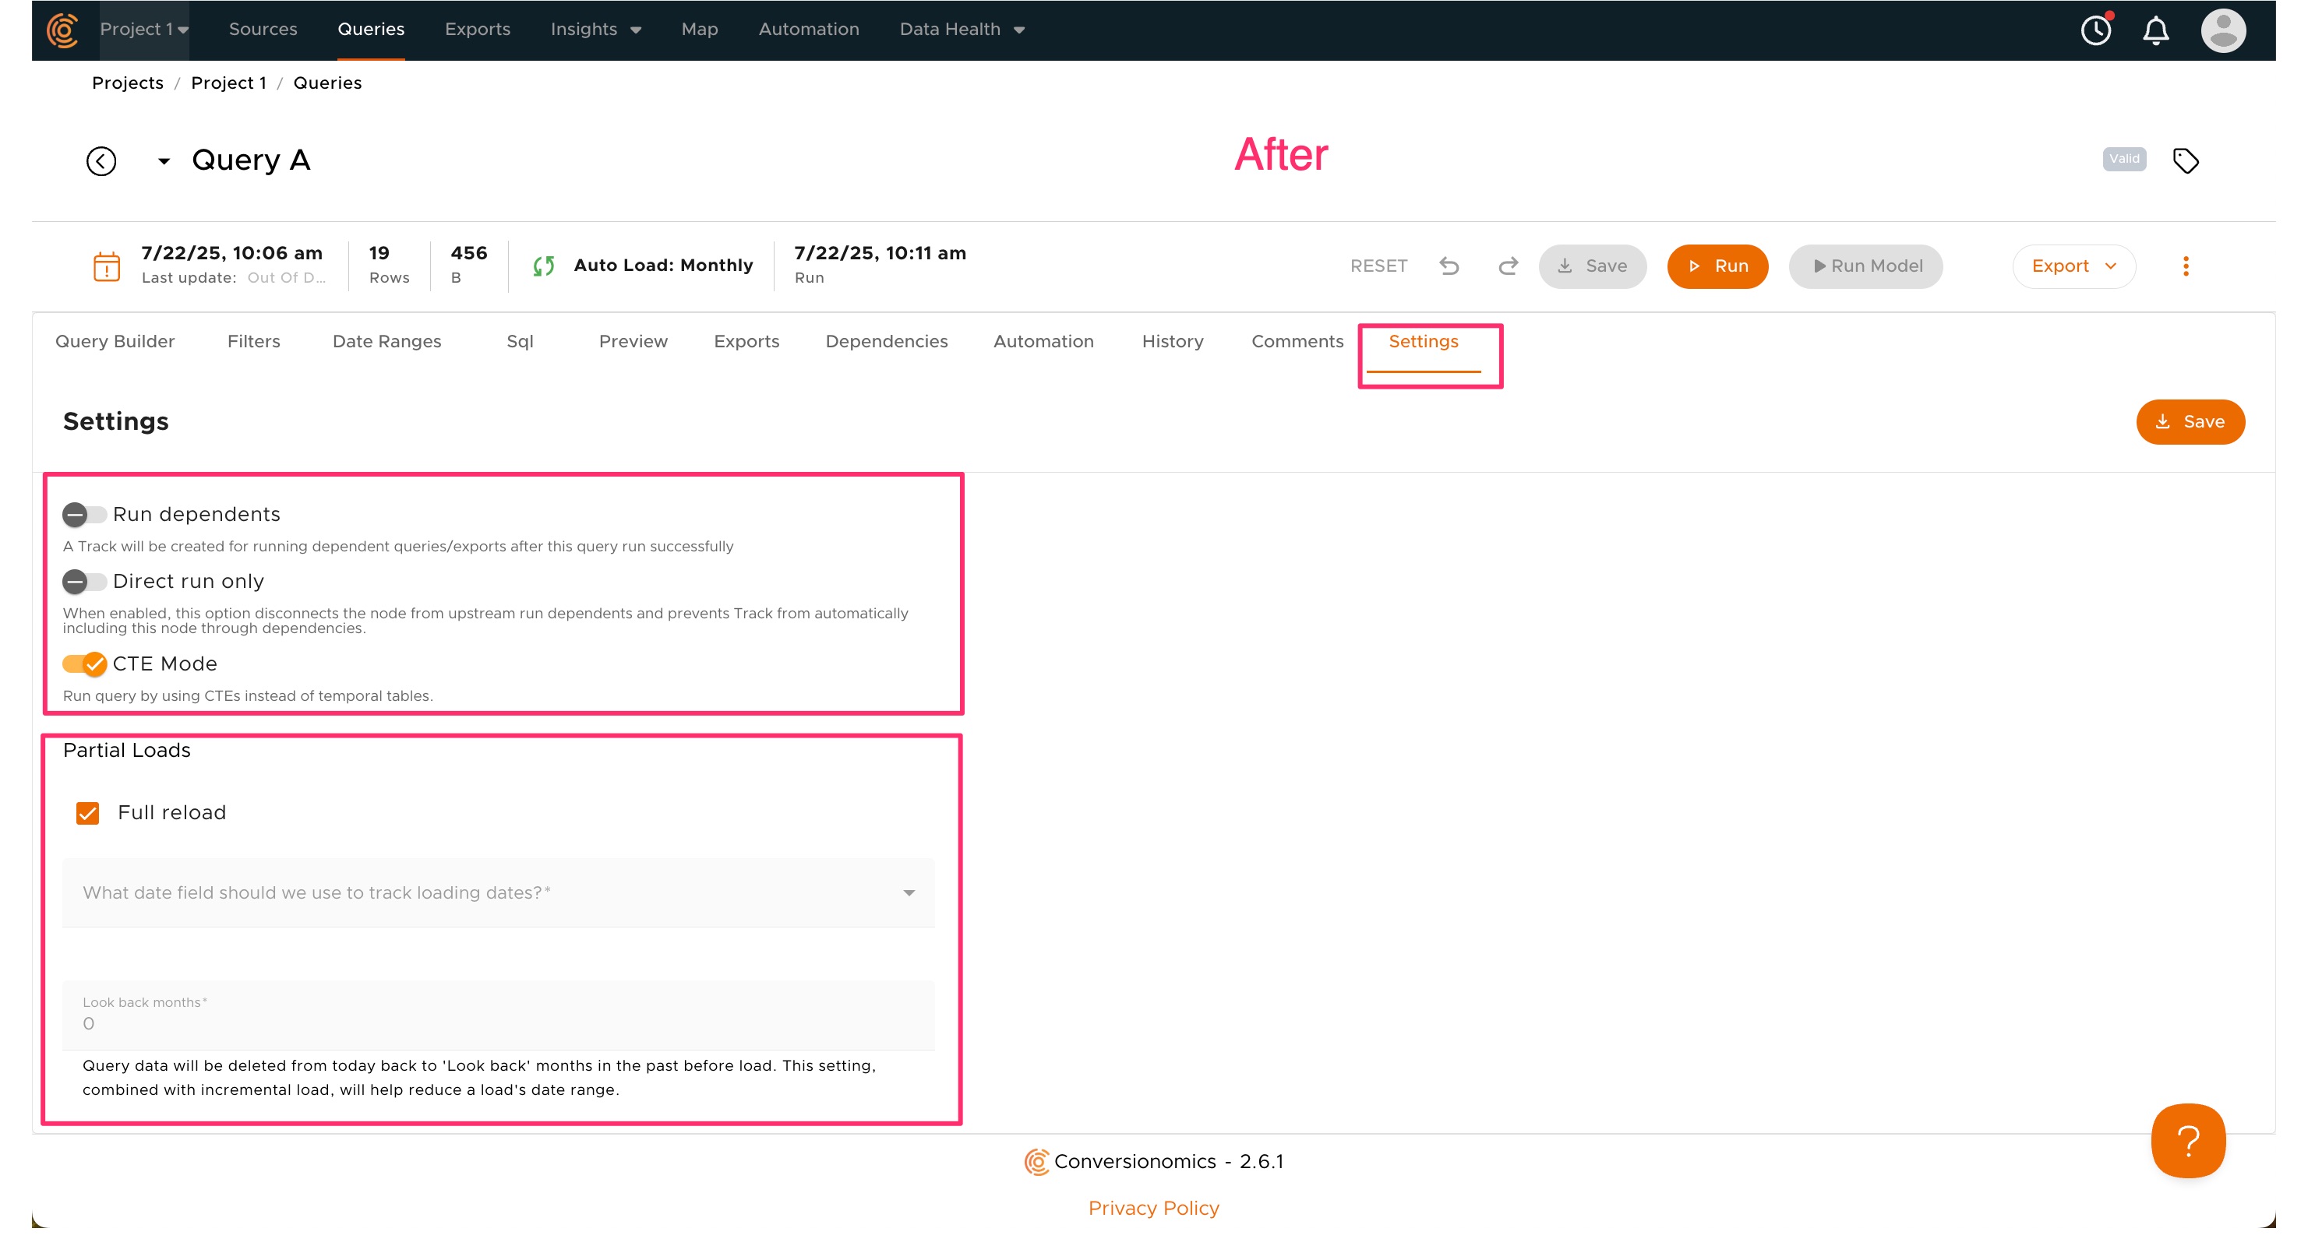Click the Look back months input field

[x=498, y=1015]
